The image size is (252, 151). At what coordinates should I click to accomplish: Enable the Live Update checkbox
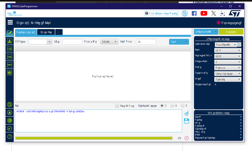point(117,105)
